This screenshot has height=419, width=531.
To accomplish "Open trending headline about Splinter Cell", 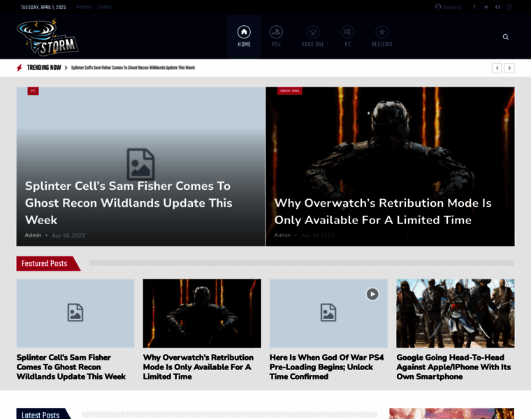I will (x=133, y=68).
